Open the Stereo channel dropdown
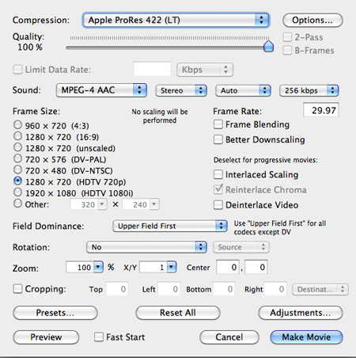 tap(181, 90)
